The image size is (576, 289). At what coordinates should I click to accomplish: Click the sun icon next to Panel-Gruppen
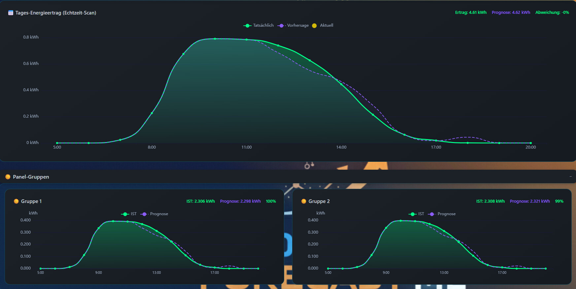click(8, 177)
